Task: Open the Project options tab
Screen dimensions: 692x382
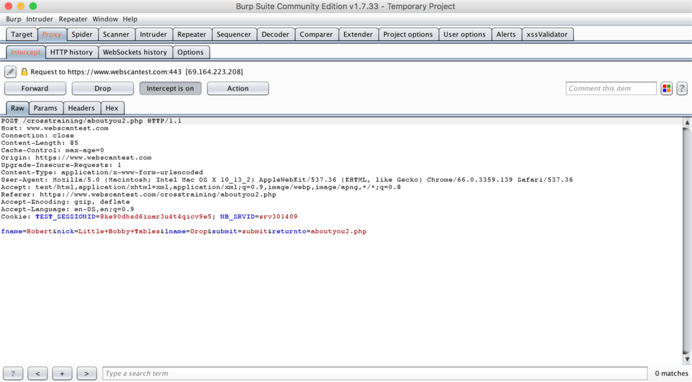Action: pos(408,34)
